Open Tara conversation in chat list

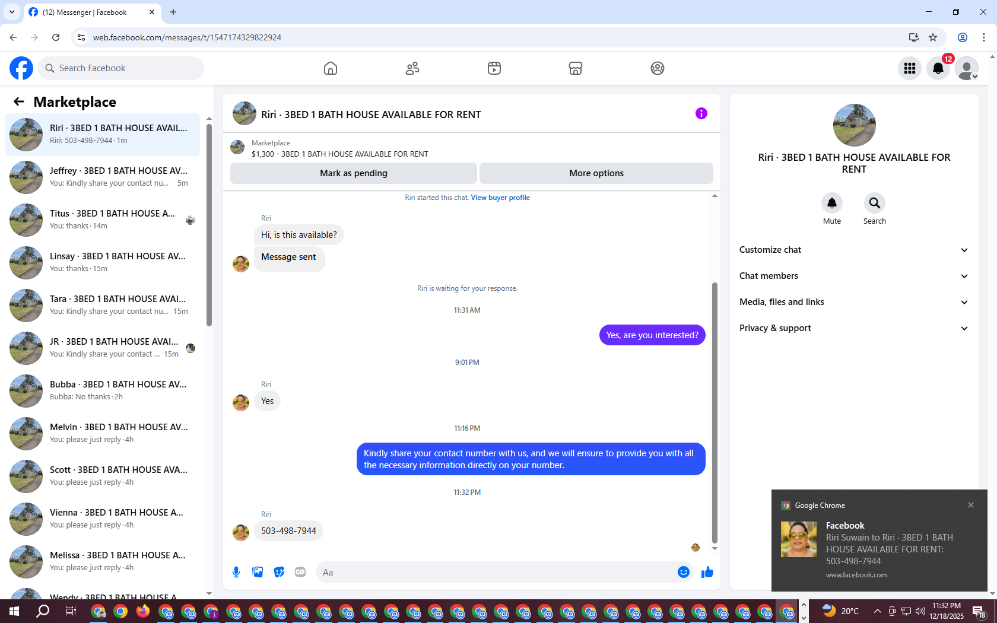point(102,306)
